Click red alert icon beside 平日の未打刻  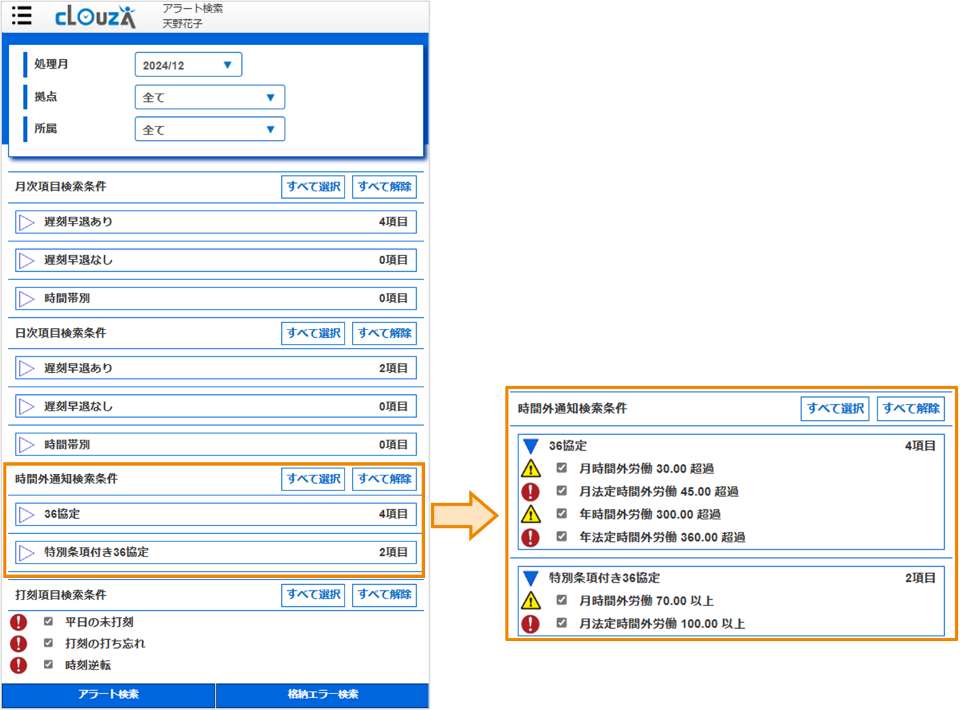[x=19, y=622]
